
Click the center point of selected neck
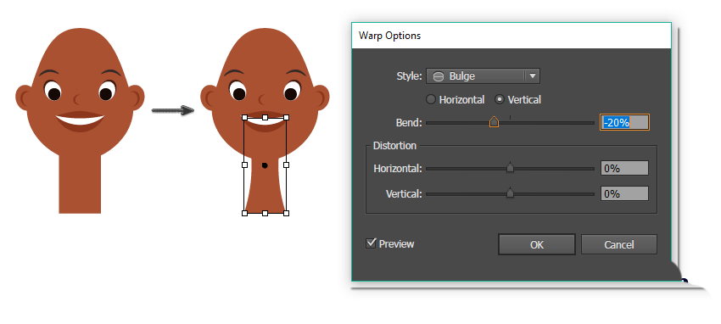tap(265, 165)
